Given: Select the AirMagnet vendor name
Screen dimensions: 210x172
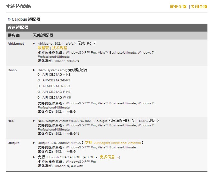Looking at the screenshot, I should pyautogui.click(x=16, y=44).
